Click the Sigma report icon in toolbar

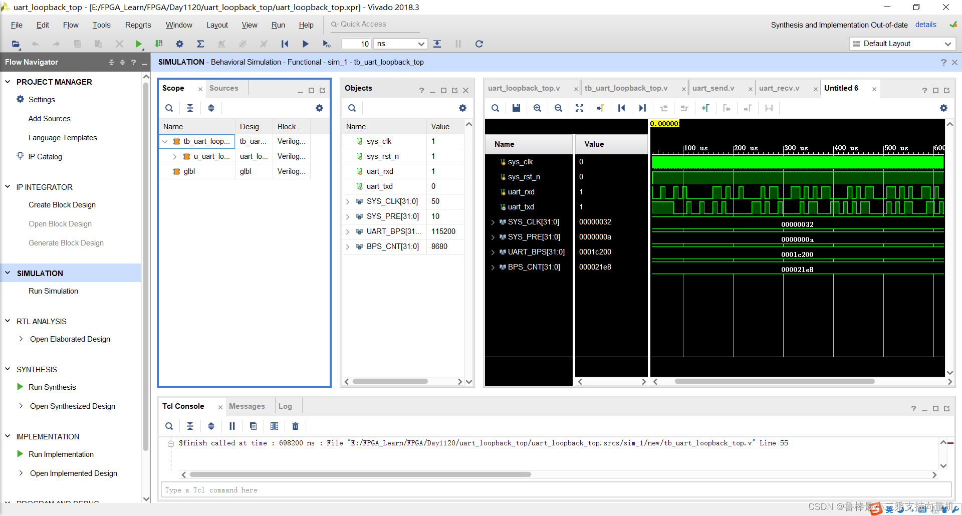pyautogui.click(x=200, y=44)
